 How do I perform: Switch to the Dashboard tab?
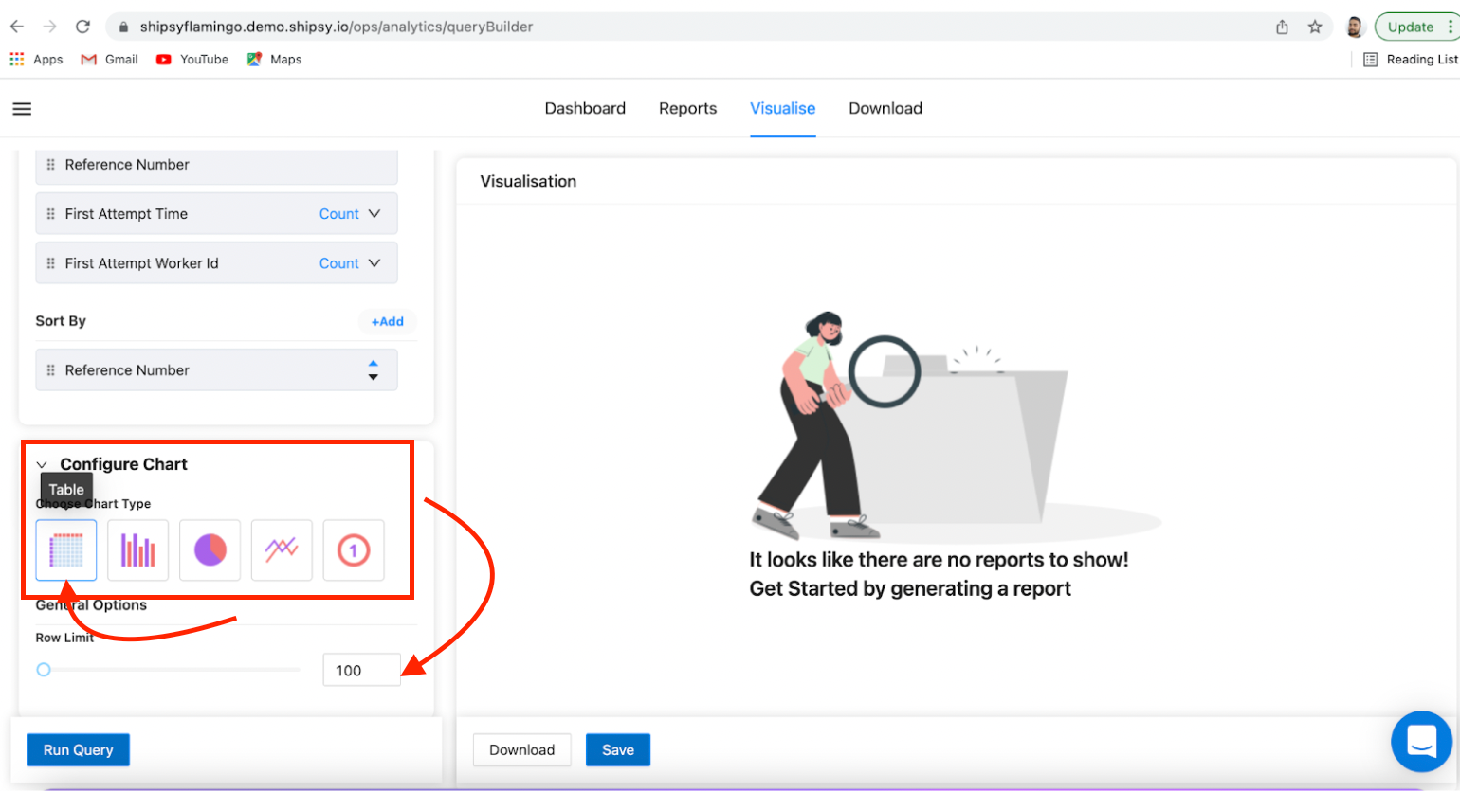point(585,108)
